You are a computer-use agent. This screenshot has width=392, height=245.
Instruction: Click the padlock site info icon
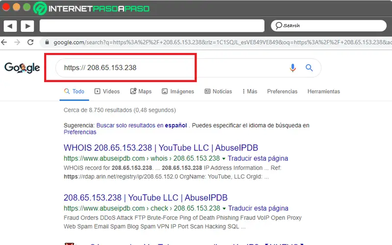tap(47, 42)
